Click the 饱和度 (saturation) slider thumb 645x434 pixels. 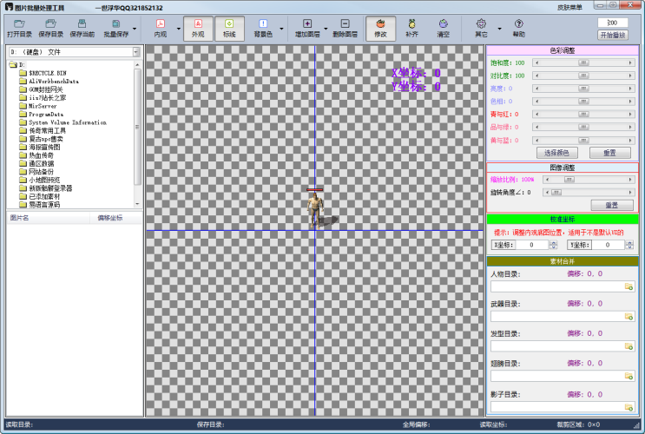pos(583,62)
